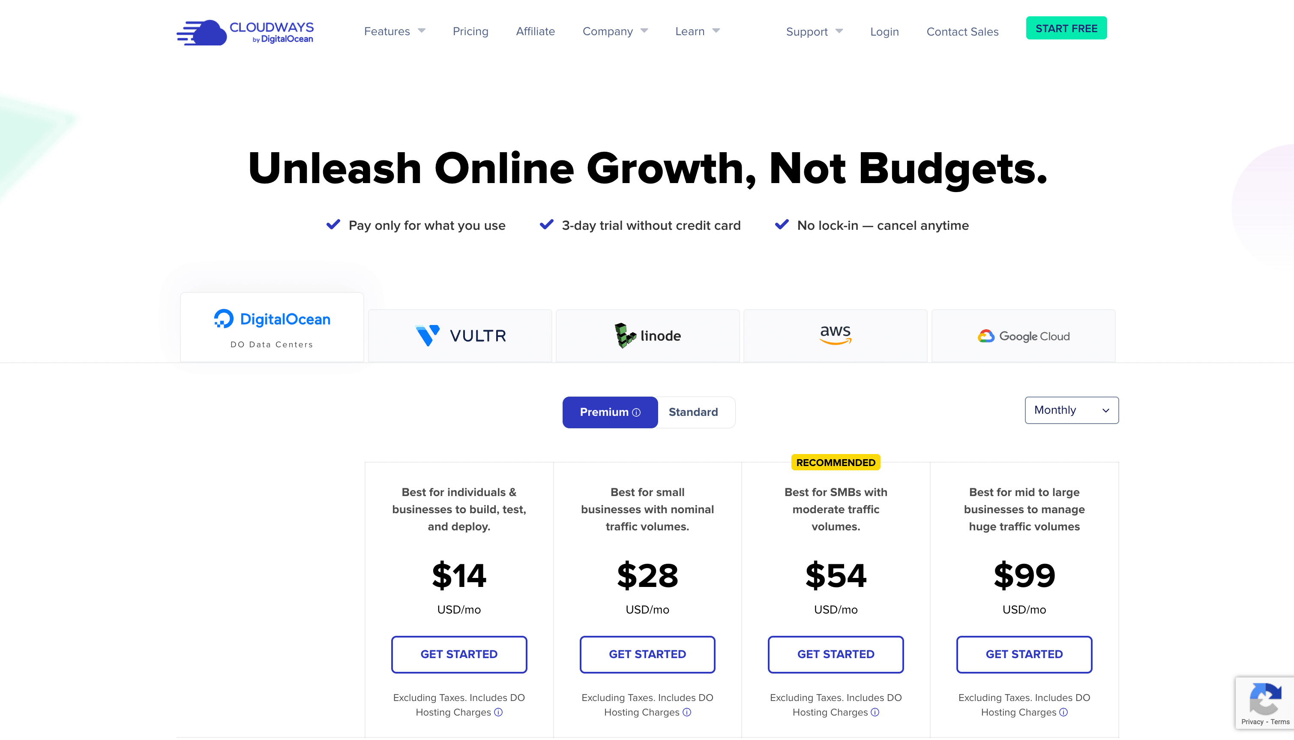1294x740 pixels.
Task: Click Get Started for the $54 plan
Action: point(836,654)
